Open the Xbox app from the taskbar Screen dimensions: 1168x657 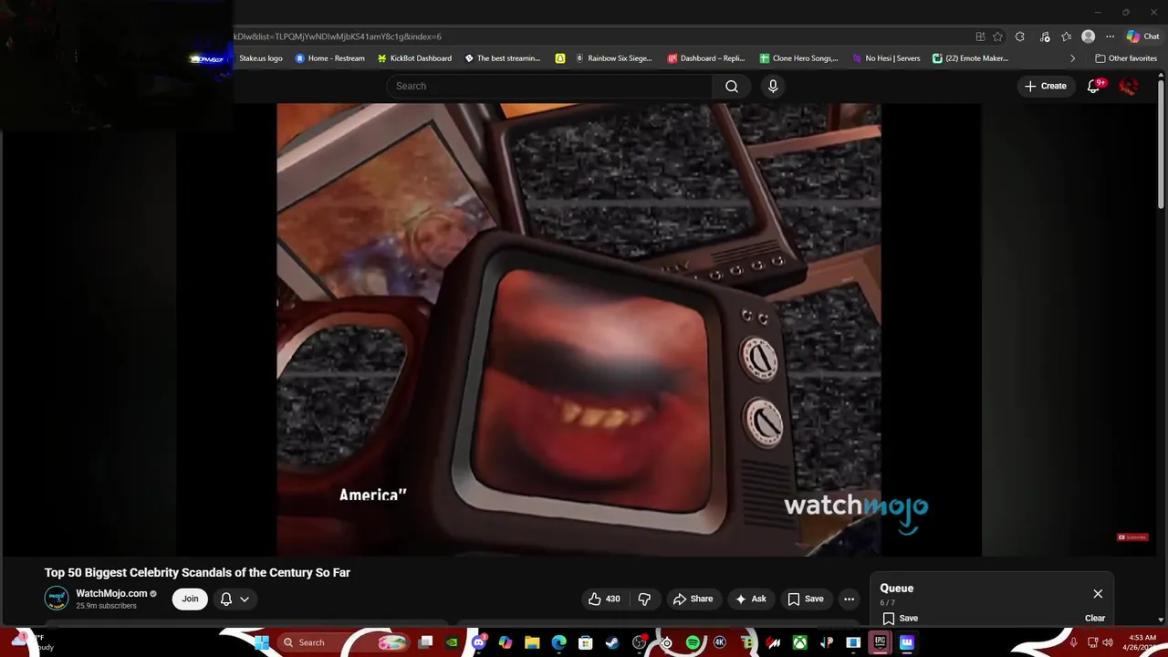click(x=799, y=642)
